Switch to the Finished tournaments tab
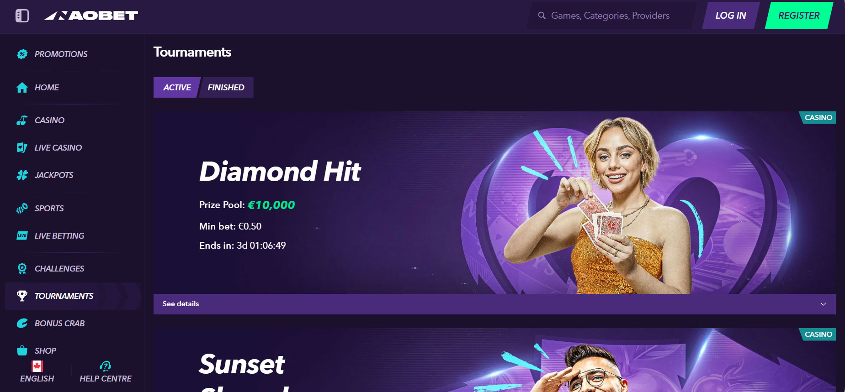 [x=226, y=87]
